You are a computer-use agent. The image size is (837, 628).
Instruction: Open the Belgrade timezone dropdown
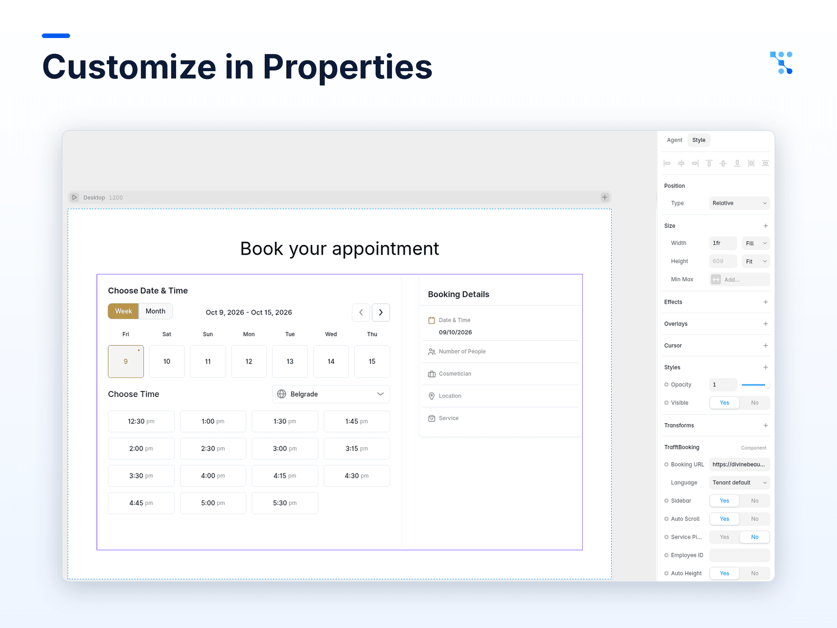click(x=331, y=394)
